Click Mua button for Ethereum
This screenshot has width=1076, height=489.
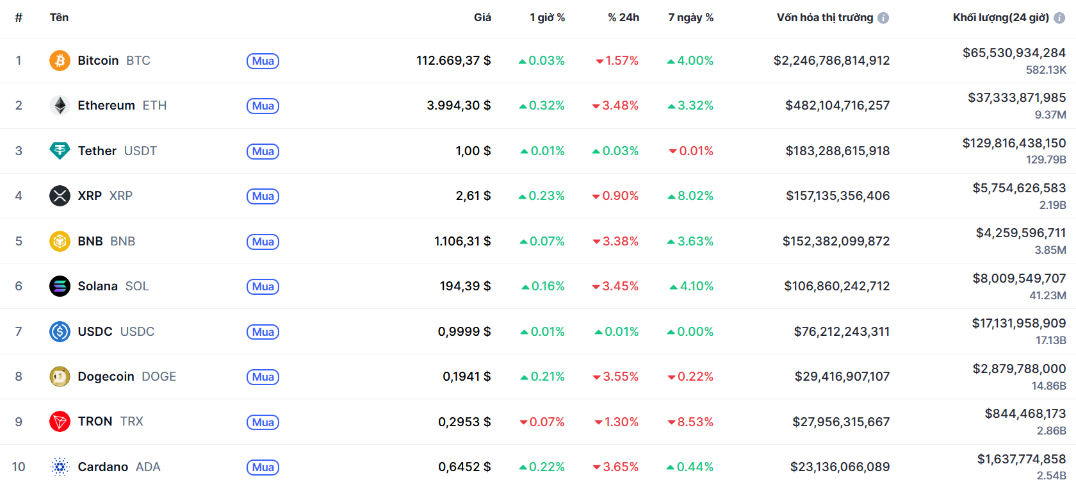pos(263,106)
